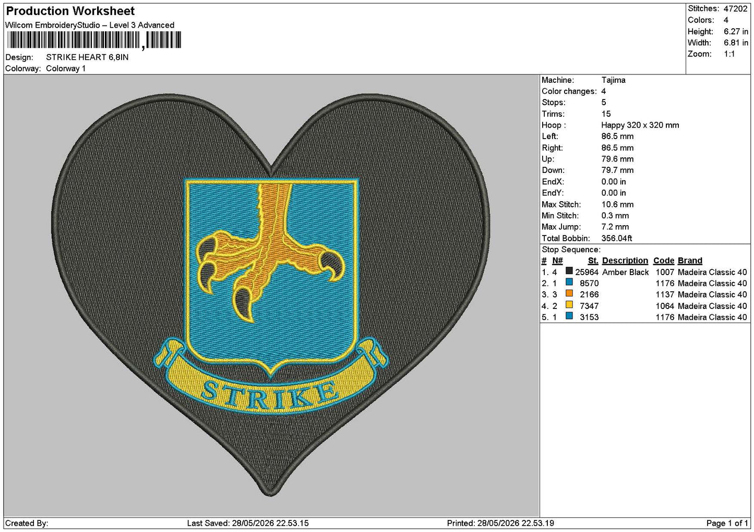754x532 pixels.
Task: Click design name 'STRIKE HEART 6,8IN'
Action: click(x=87, y=57)
